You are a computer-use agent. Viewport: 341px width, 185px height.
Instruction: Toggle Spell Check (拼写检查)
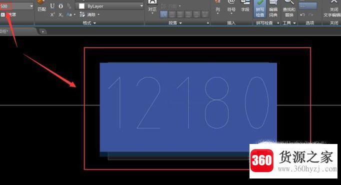(260, 8)
